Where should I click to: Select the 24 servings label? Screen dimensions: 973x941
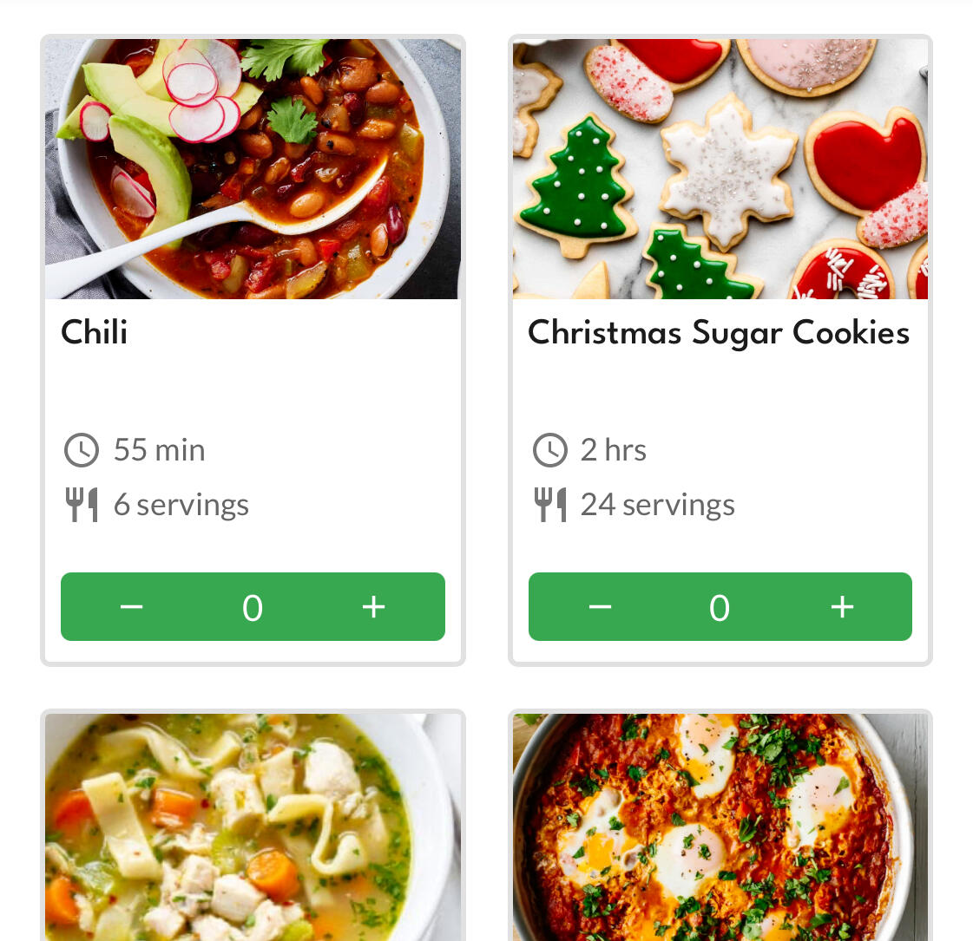click(x=658, y=505)
